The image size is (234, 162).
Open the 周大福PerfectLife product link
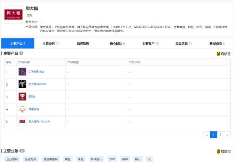pyautogui.click(x=39, y=121)
